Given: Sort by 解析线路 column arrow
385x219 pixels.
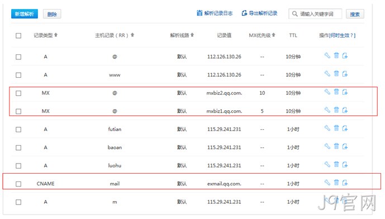Looking at the screenshot, I should point(192,35).
